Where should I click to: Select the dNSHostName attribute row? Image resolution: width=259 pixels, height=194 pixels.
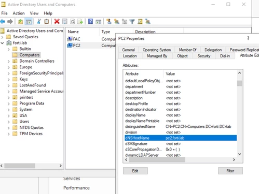[x=181, y=138]
